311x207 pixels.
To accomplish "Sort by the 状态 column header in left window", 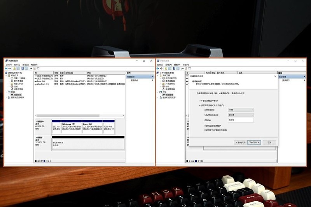I will [105, 73].
